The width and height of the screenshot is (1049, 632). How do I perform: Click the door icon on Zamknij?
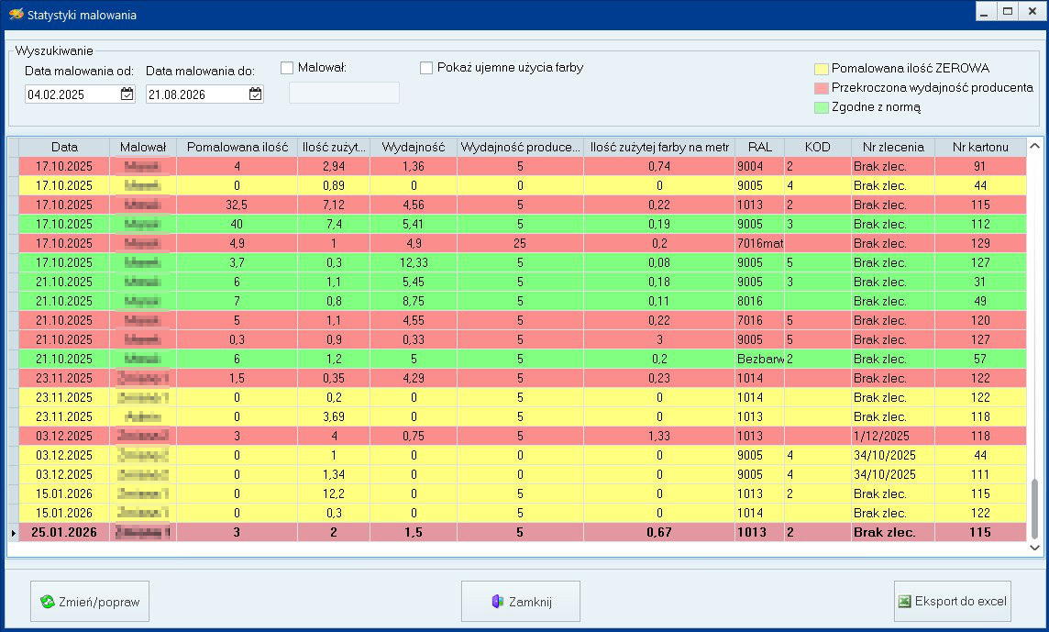[497, 601]
